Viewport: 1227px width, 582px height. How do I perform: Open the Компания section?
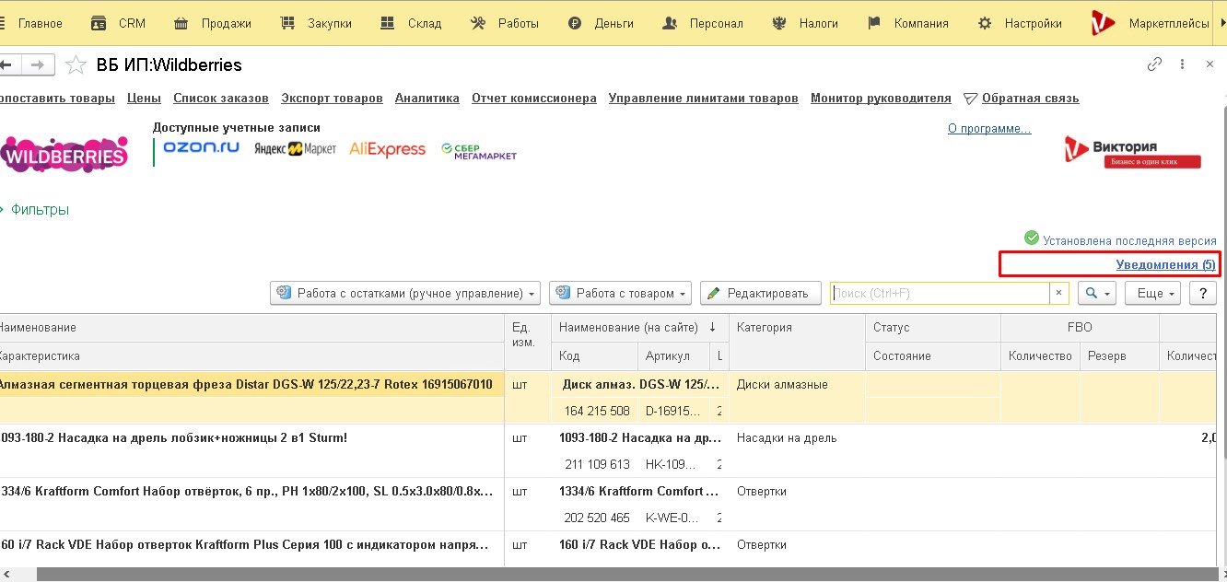pos(907,23)
